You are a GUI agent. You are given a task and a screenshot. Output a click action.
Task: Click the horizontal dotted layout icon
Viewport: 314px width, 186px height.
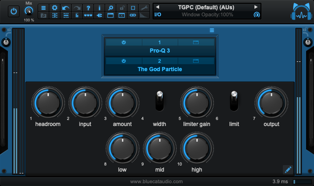66,15
